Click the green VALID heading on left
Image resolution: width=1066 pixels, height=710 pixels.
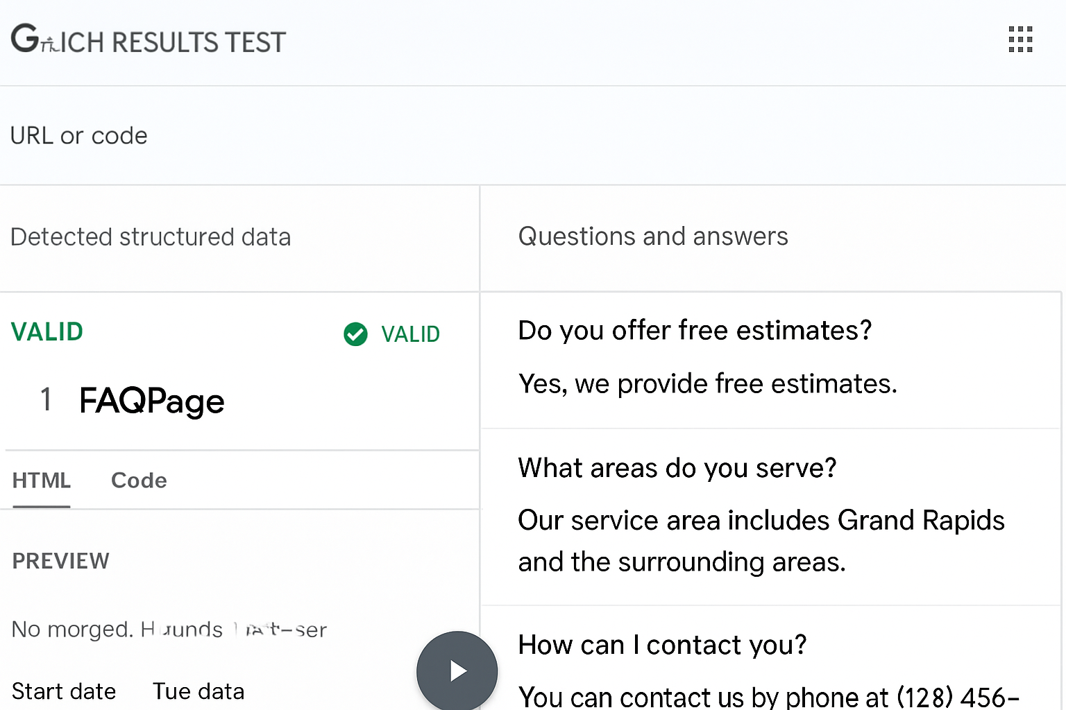pos(47,332)
